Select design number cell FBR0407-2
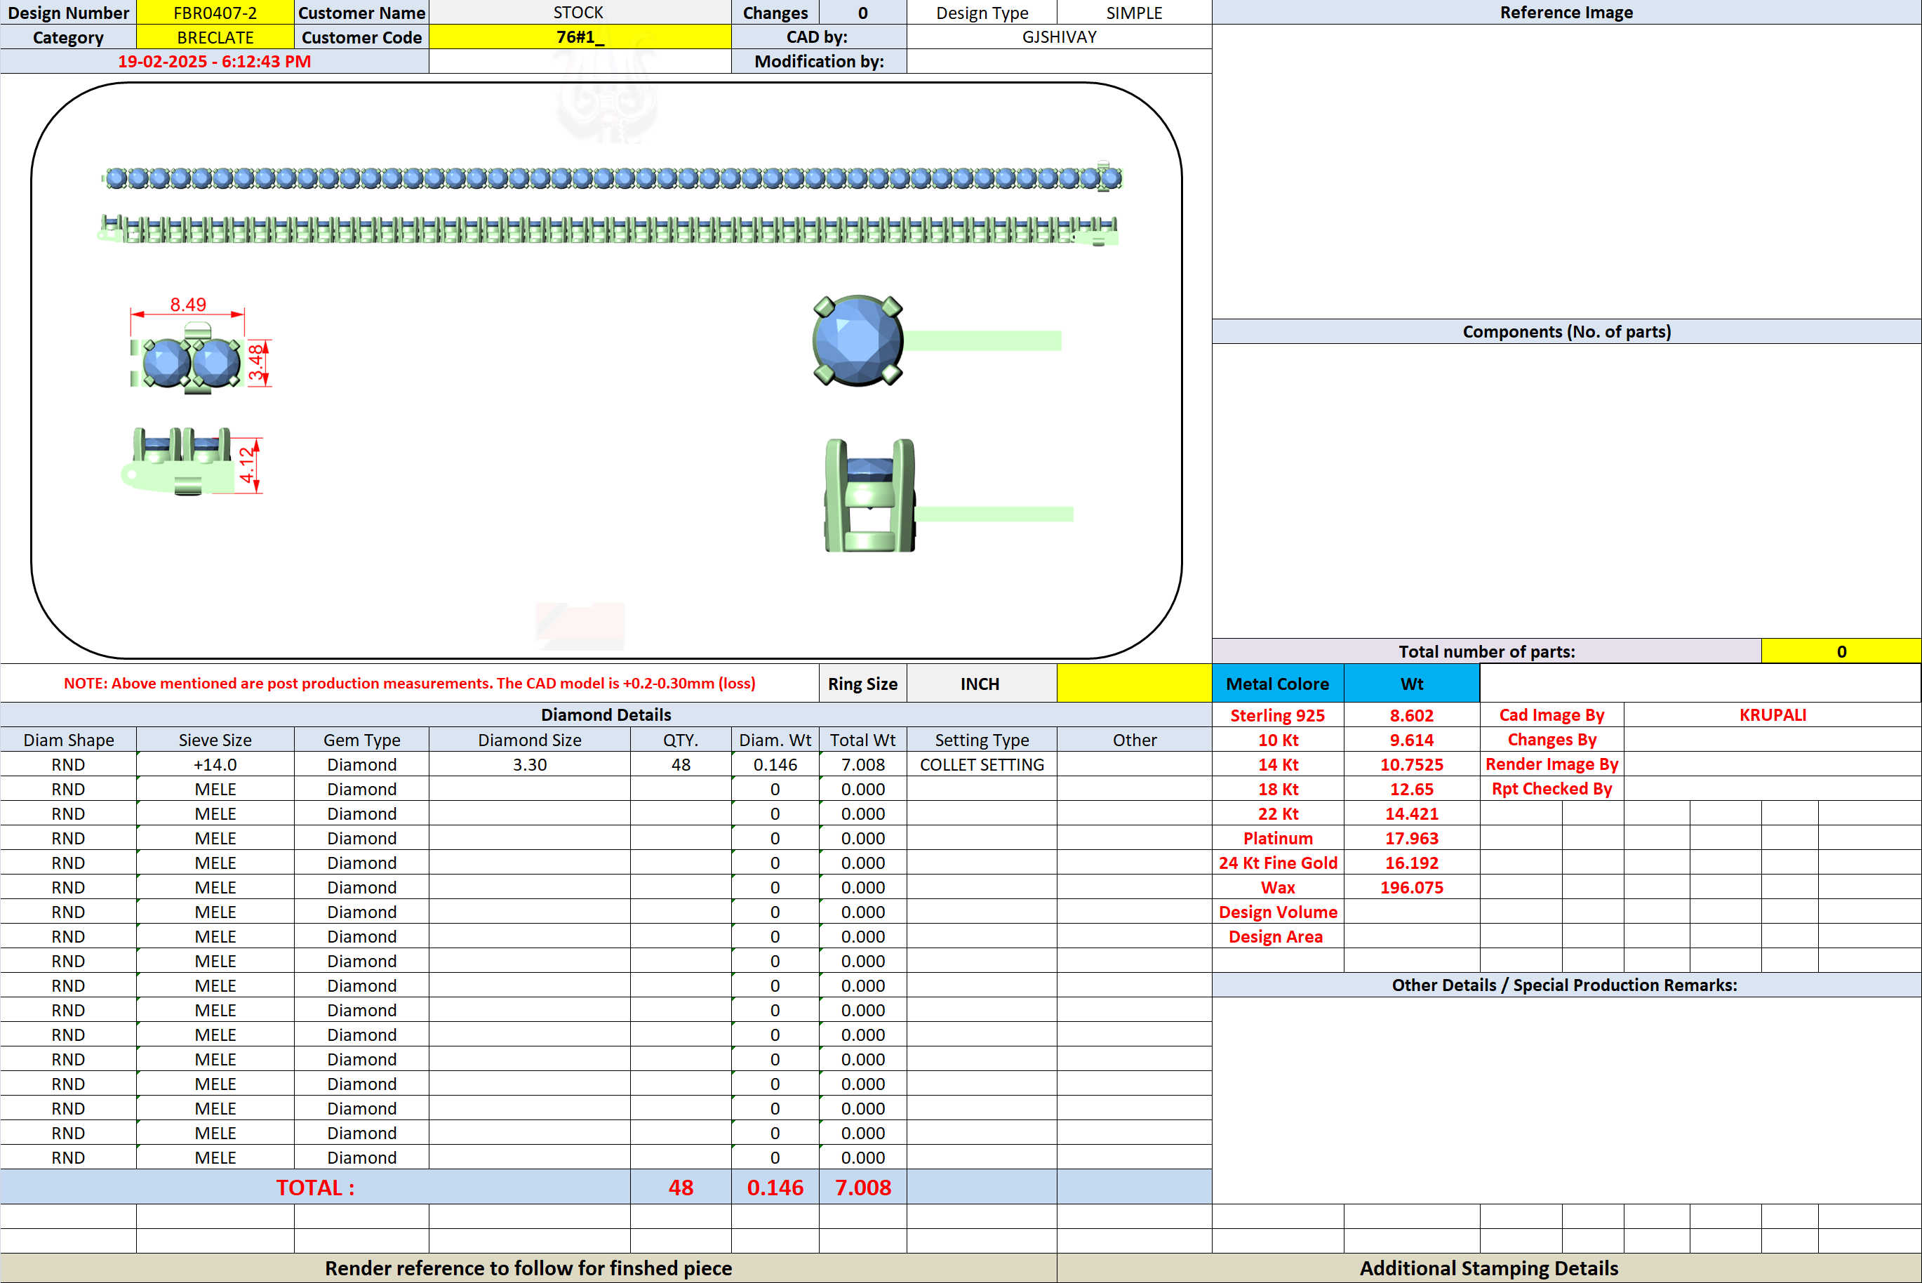Viewport: 1922px width, 1283px height. [x=215, y=12]
